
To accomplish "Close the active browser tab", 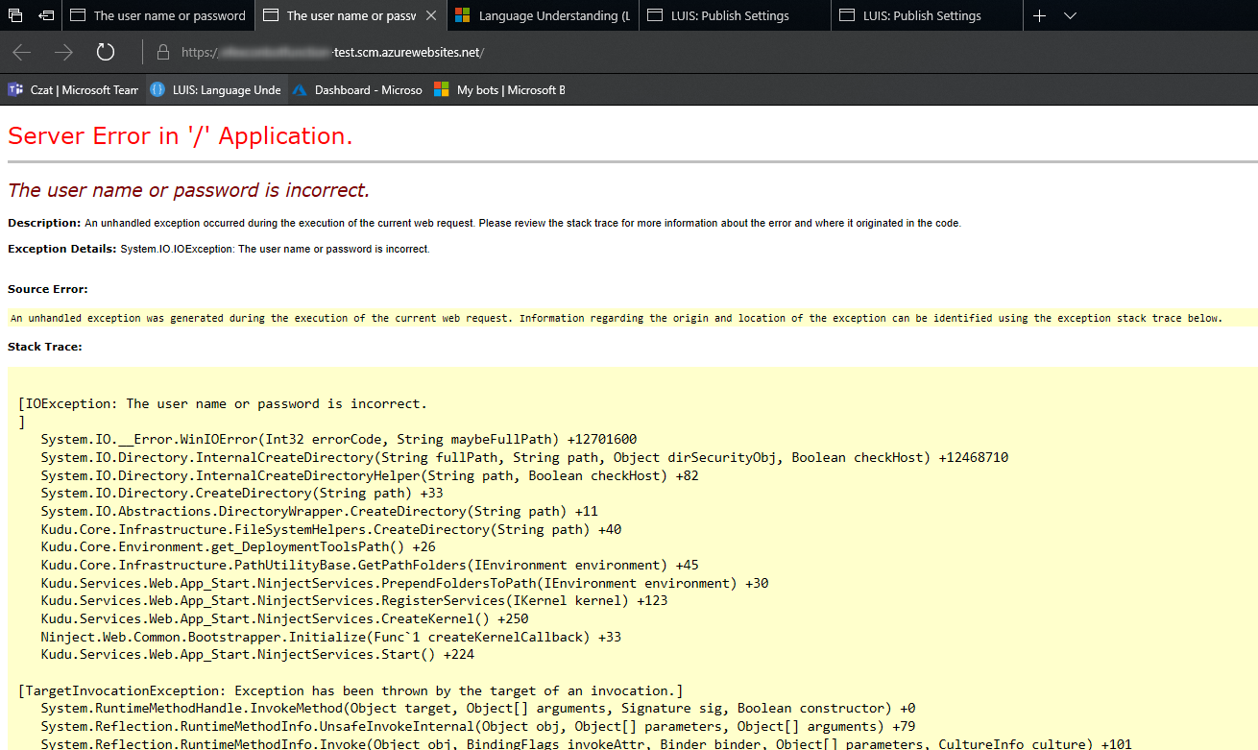I will click(x=430, y=15).
